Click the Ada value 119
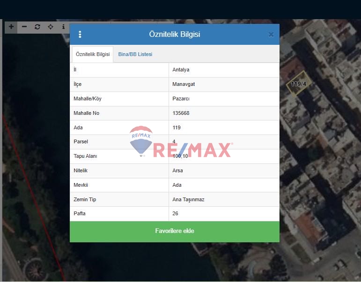 (177, 127)
